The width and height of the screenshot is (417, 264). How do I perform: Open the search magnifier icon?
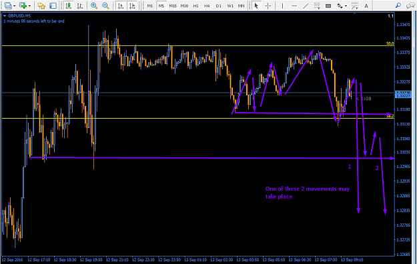398,5
